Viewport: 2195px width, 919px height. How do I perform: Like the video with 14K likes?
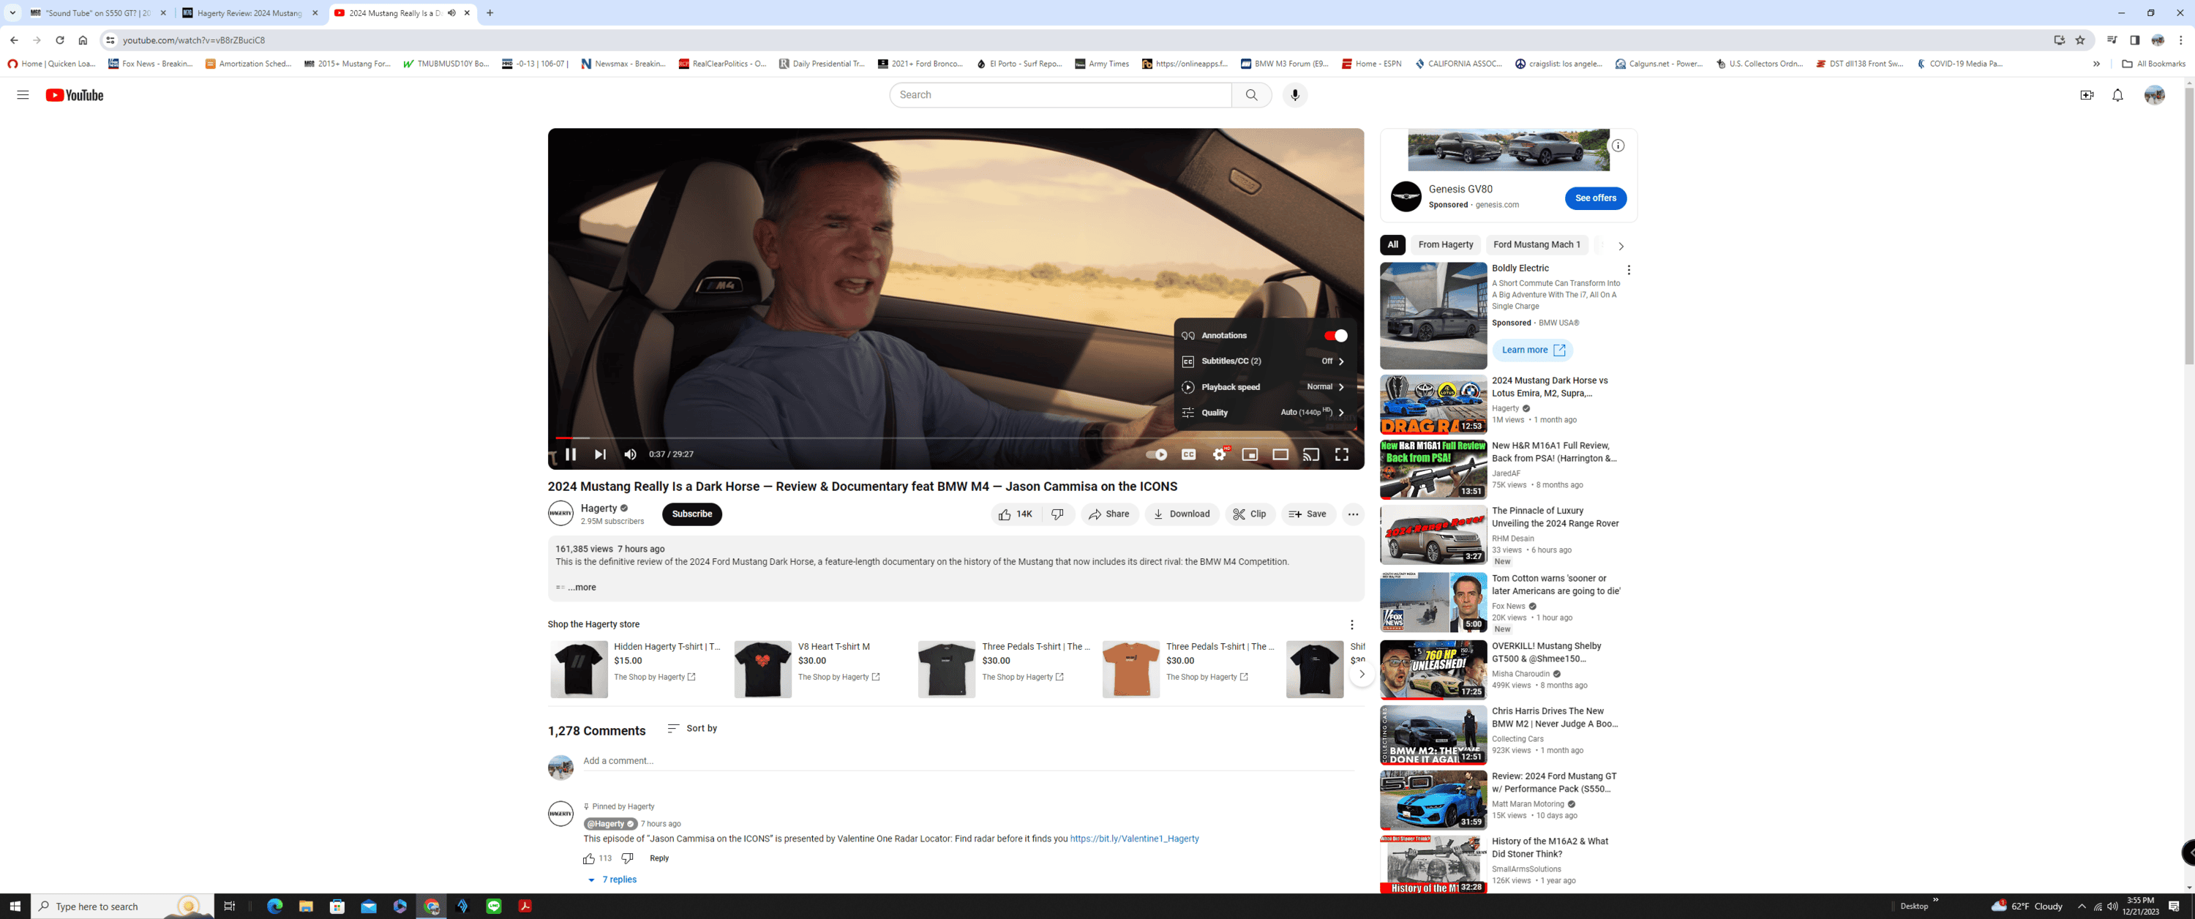point(1016,514)
